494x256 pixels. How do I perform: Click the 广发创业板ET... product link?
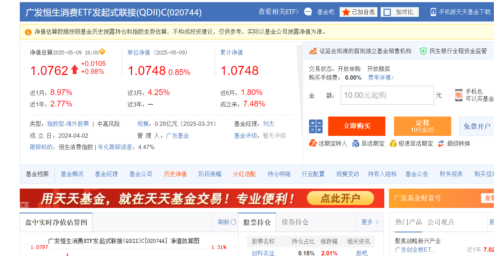[415, 250]
